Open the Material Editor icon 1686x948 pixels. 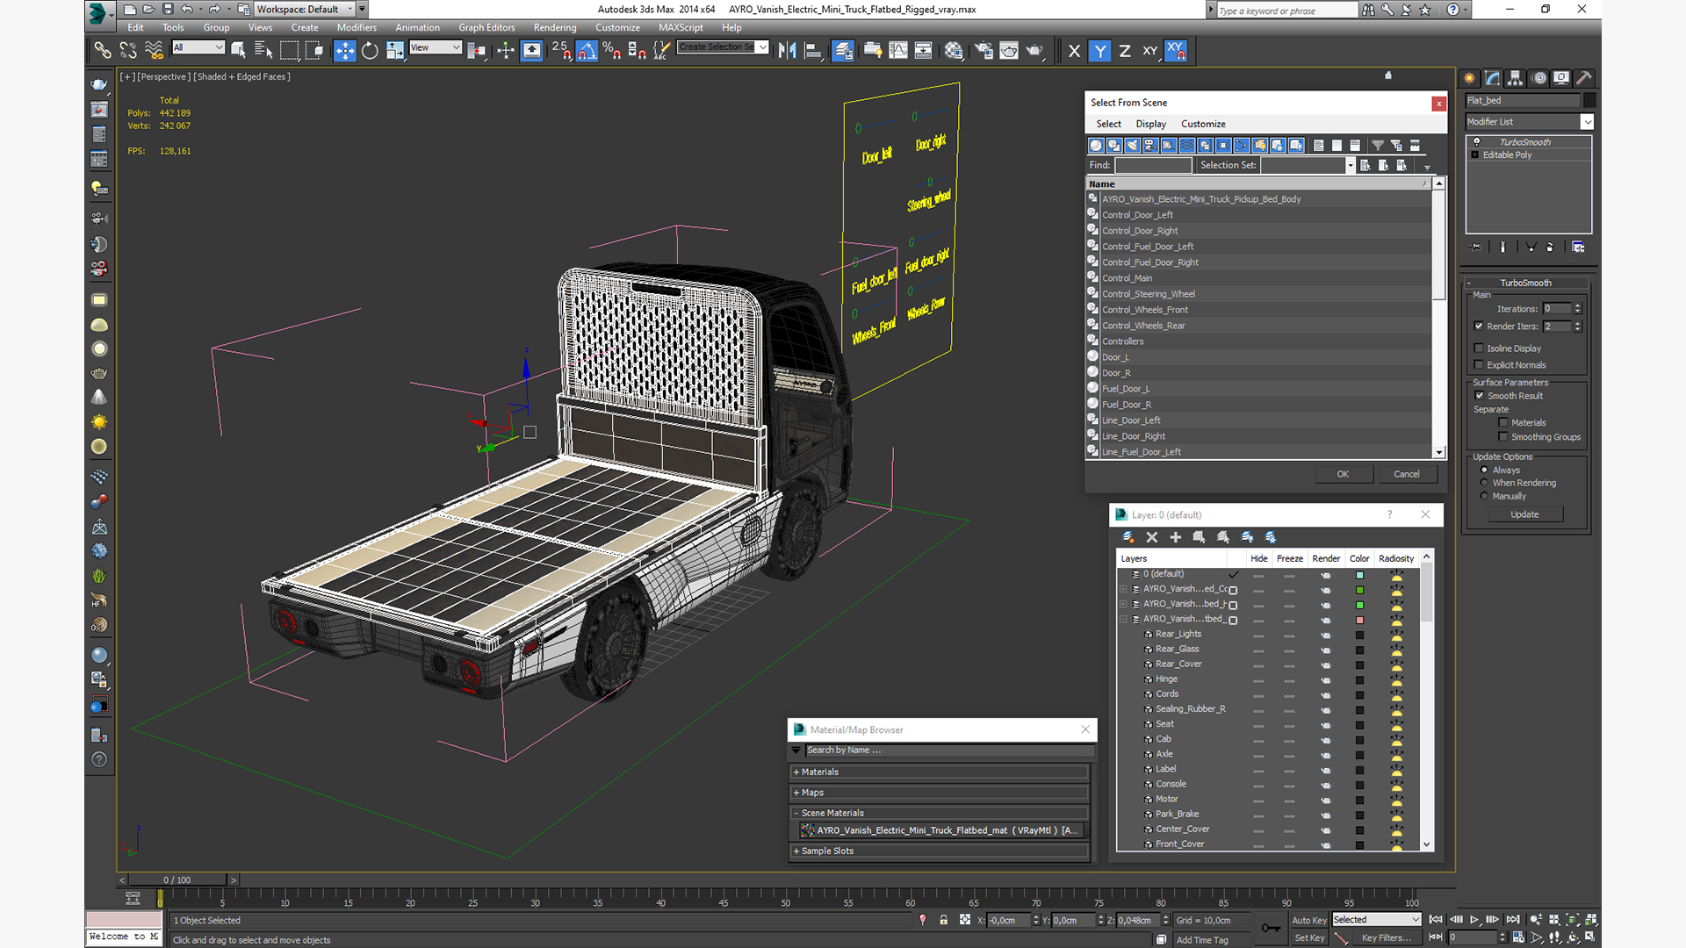coord(954,50)
